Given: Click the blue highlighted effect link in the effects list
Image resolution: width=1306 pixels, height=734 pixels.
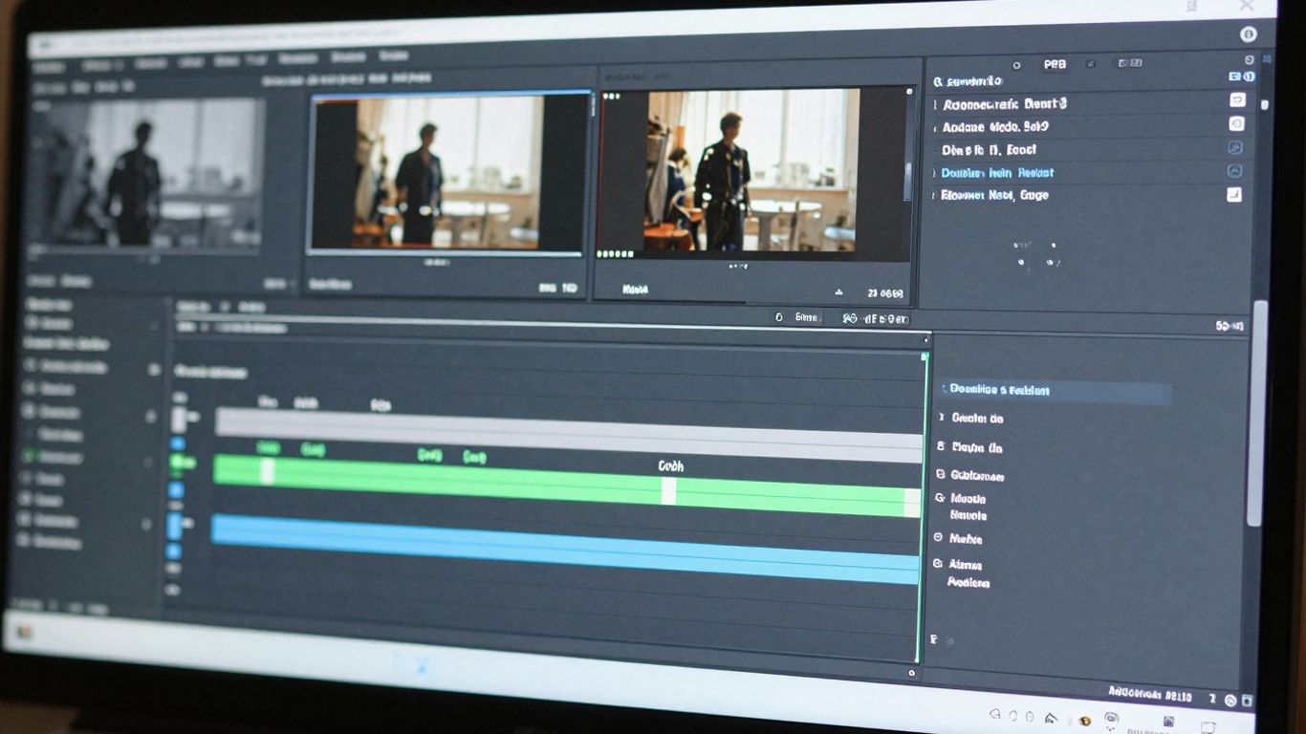Looking at the screenshot, I should (x=996, y=173).
